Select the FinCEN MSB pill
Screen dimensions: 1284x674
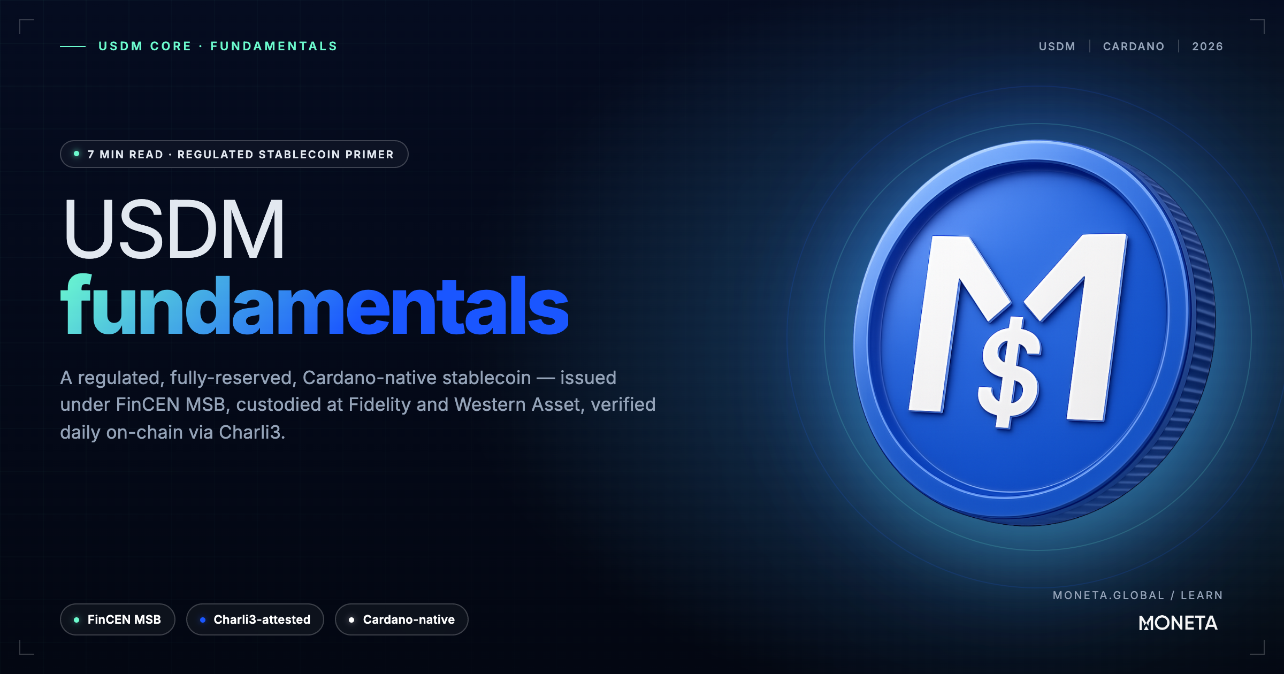118,619
